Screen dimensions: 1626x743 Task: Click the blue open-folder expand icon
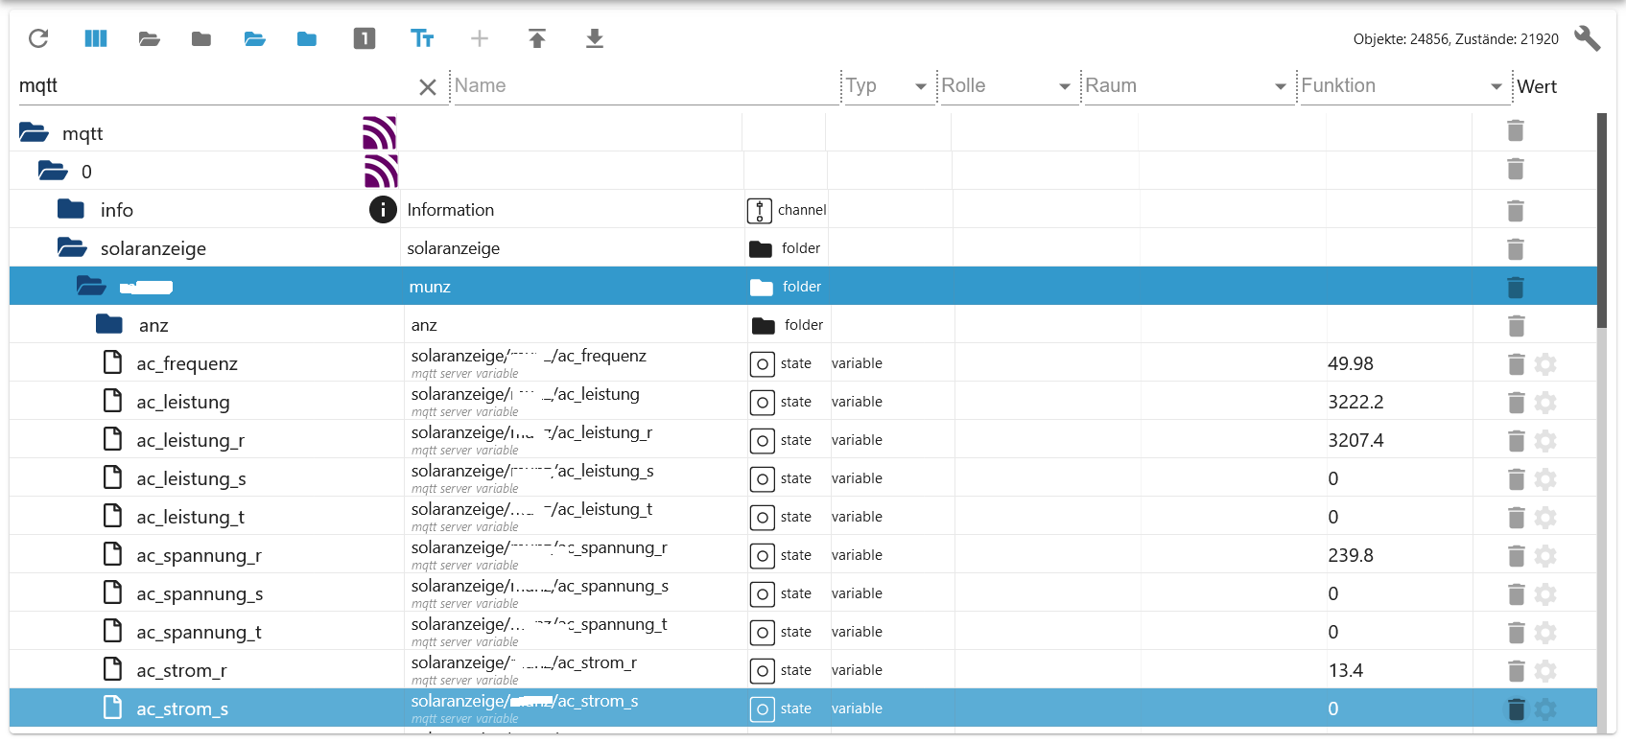point(254,38)
